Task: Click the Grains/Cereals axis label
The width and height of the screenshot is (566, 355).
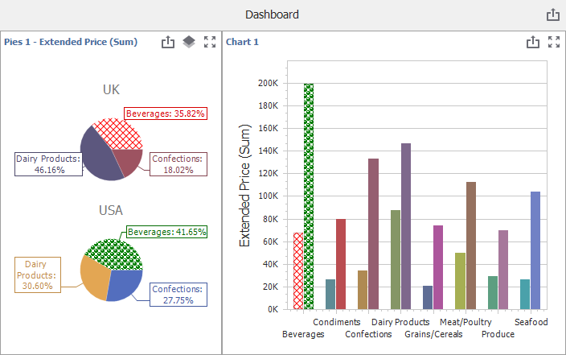Action: 433,334
